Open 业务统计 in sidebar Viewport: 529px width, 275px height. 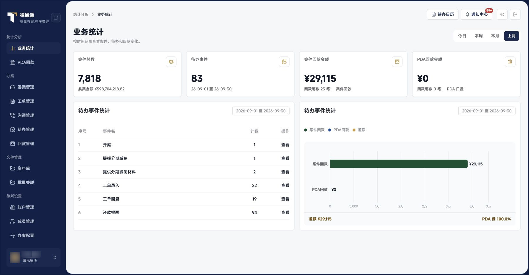(34, 48)
